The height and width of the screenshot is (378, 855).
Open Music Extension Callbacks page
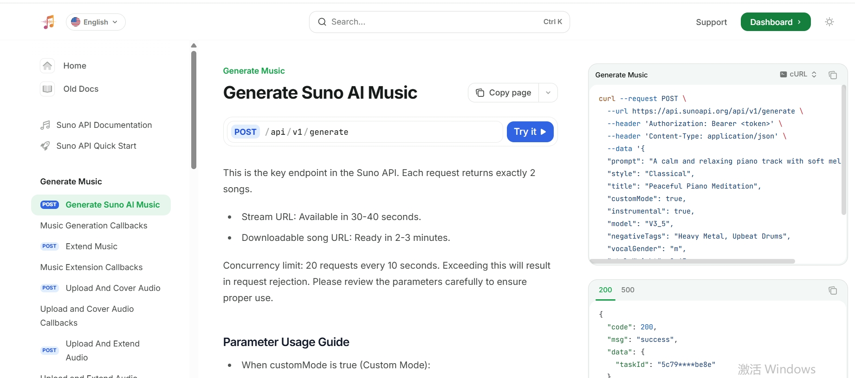[x=91, y=267]
